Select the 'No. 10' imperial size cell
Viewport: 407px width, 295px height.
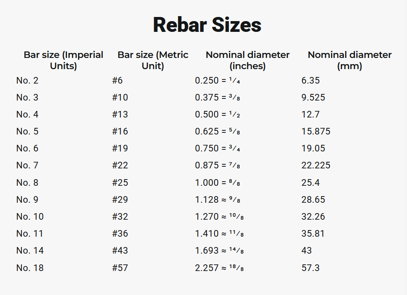pos(30,217)
